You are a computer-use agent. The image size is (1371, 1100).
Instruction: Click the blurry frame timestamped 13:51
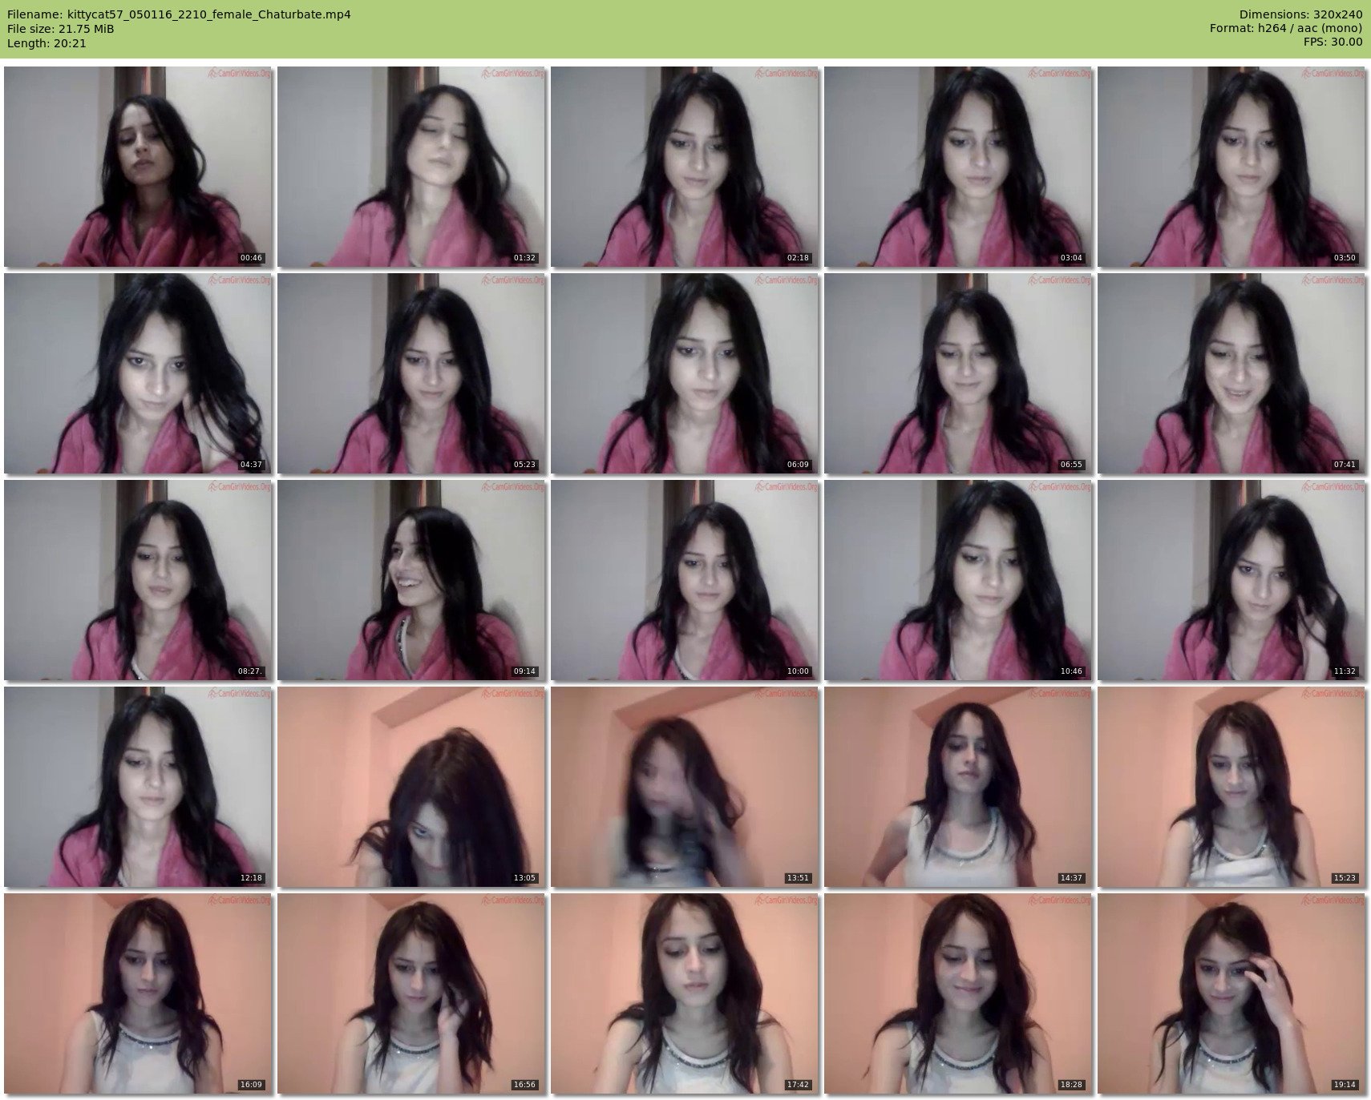coord(684,787)
